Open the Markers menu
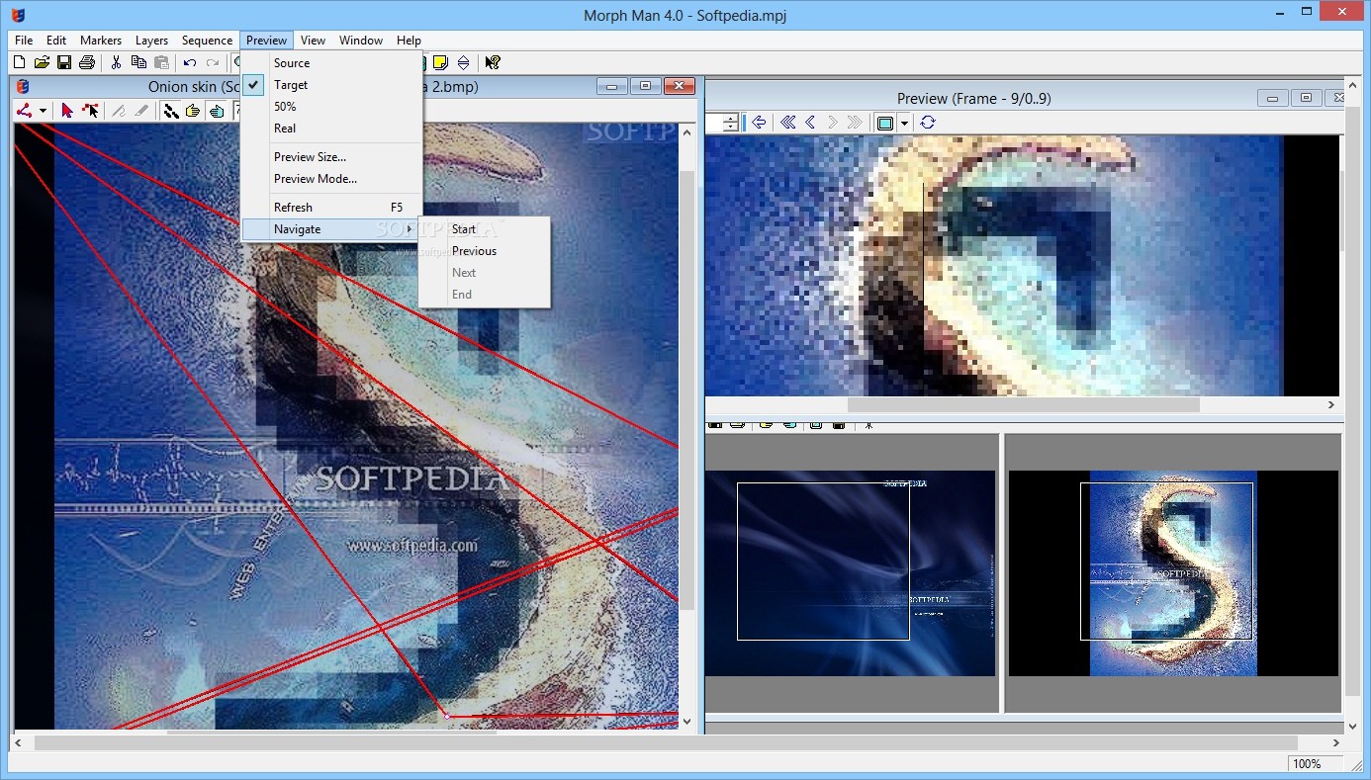The image size is (1371, 780). pyautogui.click(x=101, y=41)
